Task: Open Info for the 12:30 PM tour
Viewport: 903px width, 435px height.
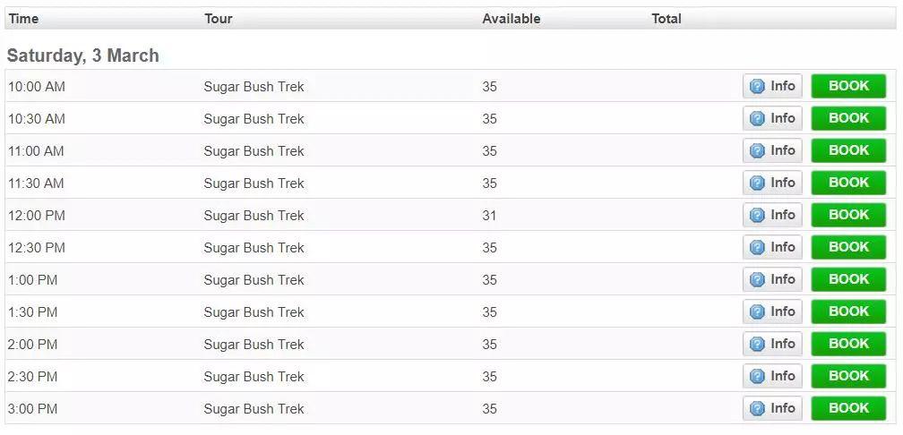Action: [772, 248]
